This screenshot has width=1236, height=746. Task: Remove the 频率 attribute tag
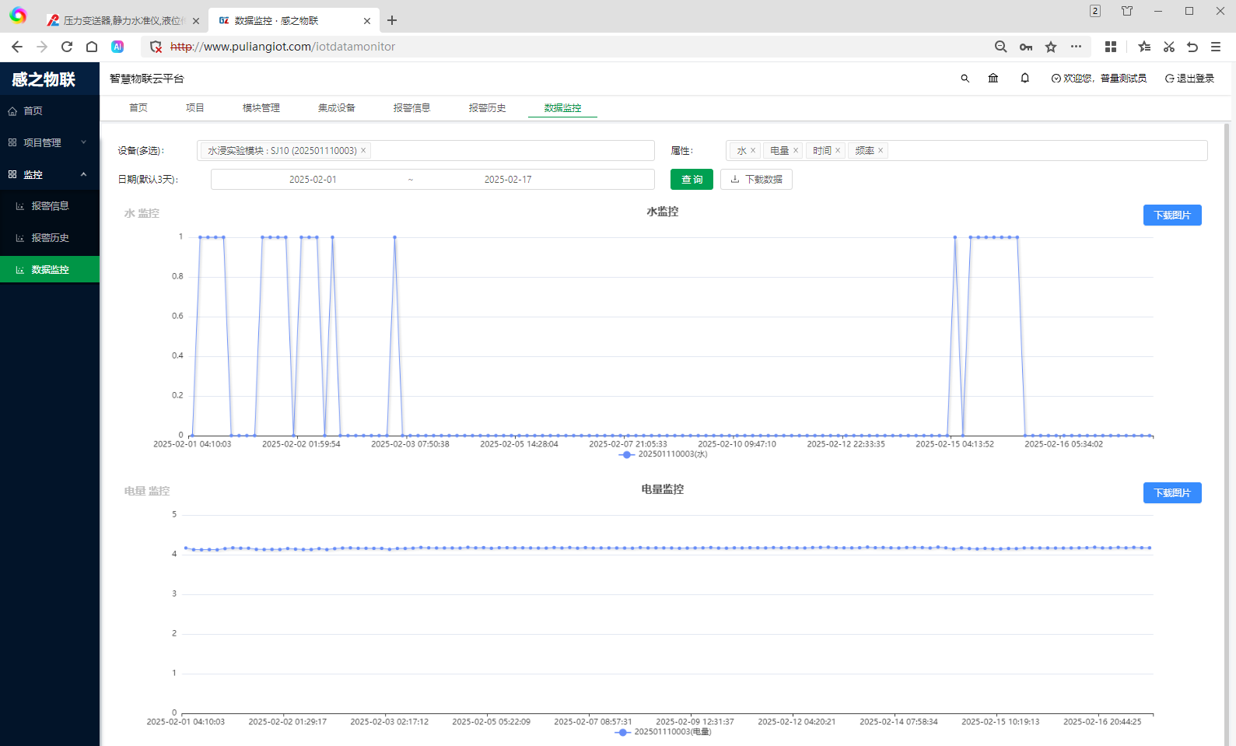881,151
